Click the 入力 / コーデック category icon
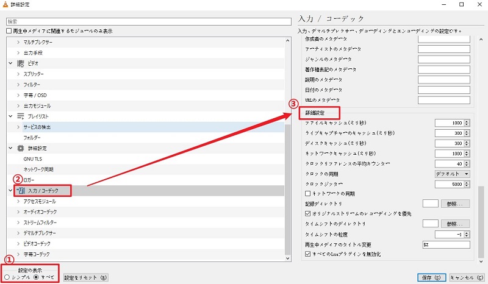 click(21, 190)
